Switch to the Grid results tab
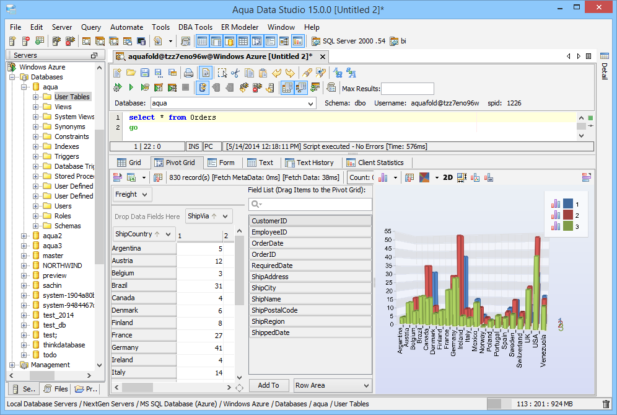This screenshot has height=415, width=617. pos(129,163)
